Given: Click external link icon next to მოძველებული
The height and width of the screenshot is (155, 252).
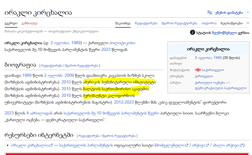Looking at the screenshot, I should pyautogui.click(x=187, y=145).
